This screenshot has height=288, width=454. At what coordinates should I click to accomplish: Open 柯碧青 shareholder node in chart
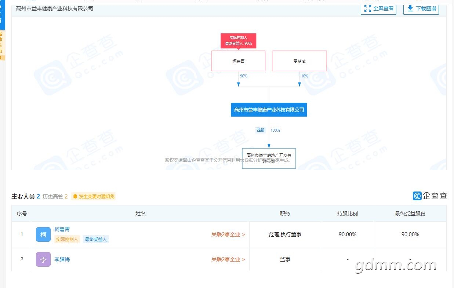pyautogui.click(x=238, y=61)
